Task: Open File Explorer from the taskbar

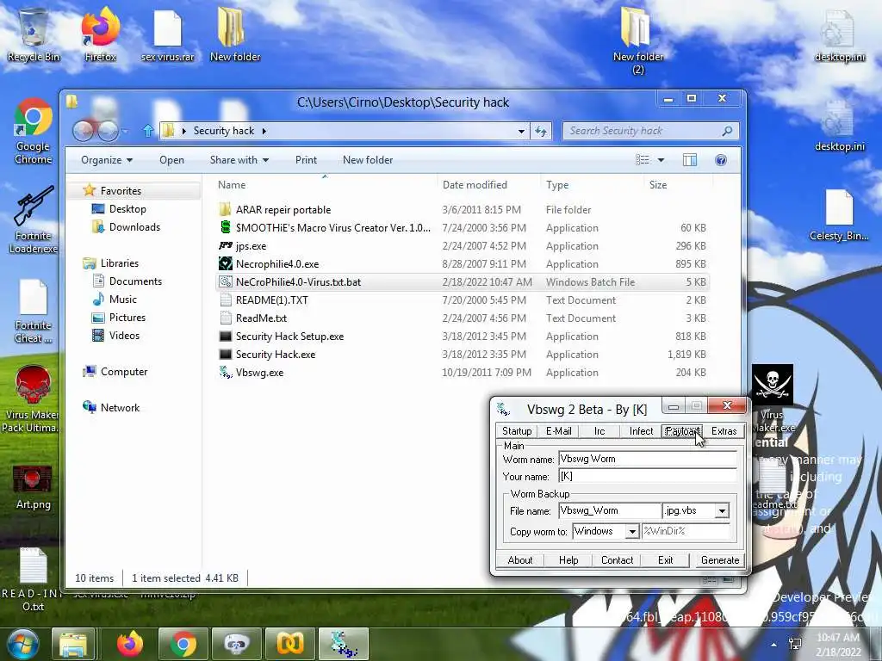Action: pyautogui.click(x=73, y=644)
